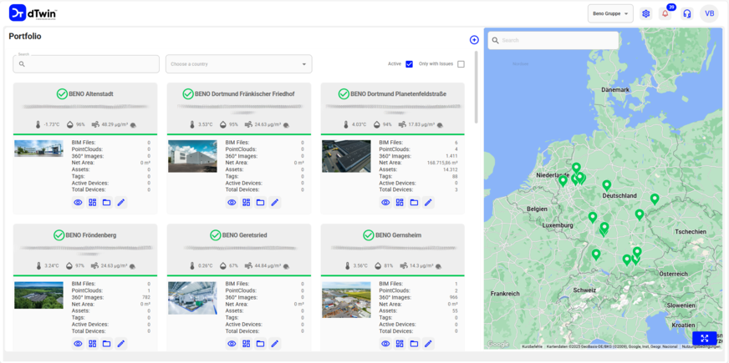Viewport: 729px width, 363px height.
Task: Open the VB user avatar menu
Action: tap(709, 13)
